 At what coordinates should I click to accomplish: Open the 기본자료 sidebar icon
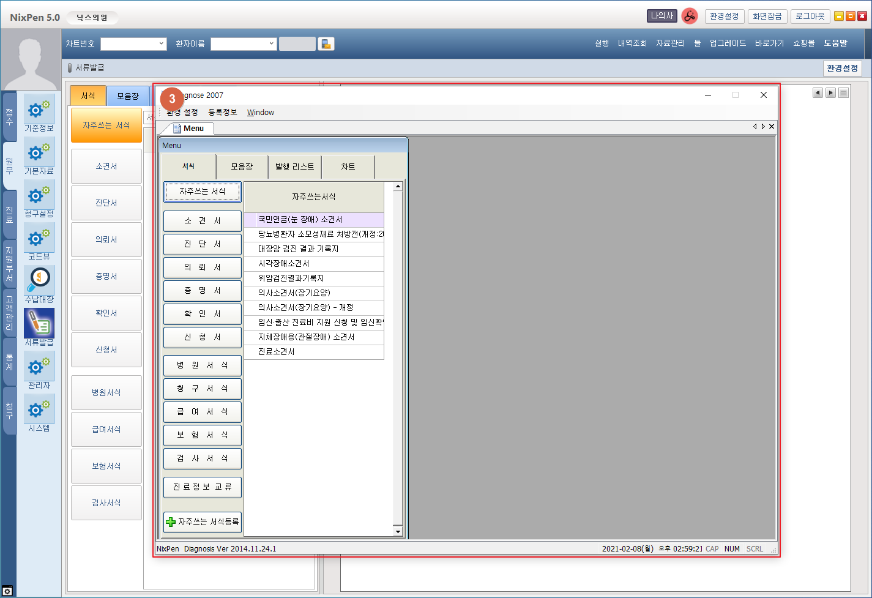click(x=39, y=153)
